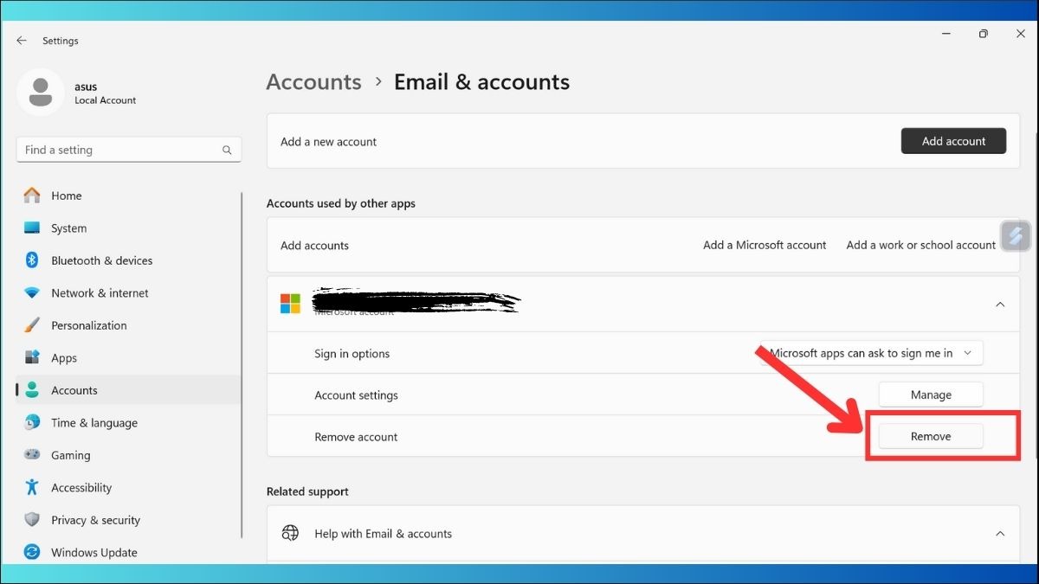1039x584 pixels.
Task: Open Bluetooth & devices settings
Action: [x=129, y=260]
